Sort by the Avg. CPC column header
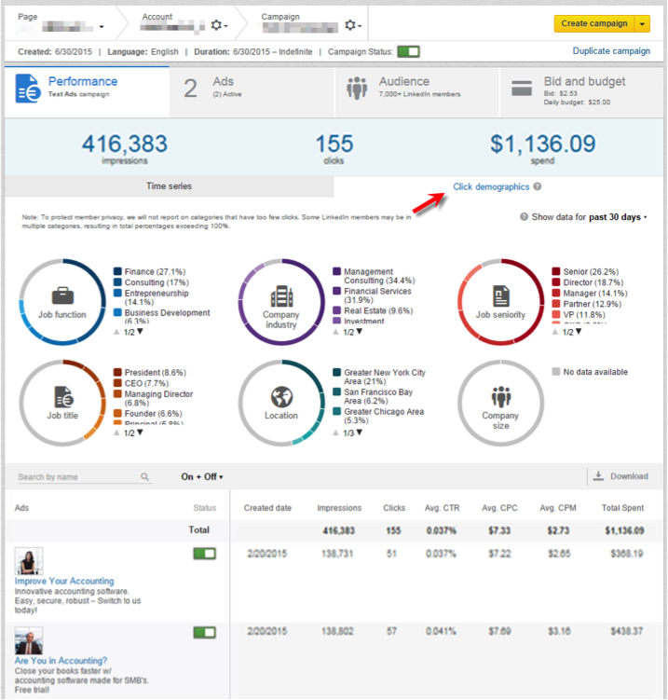668x700 pixels. point(499,508)
